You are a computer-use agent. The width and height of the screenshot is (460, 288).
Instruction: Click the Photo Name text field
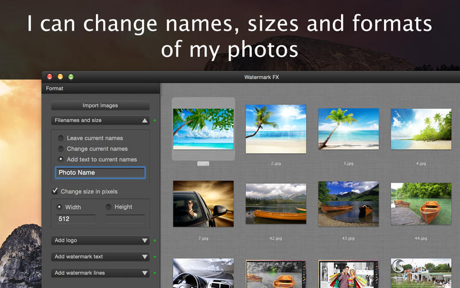click(x=100, y=172)
